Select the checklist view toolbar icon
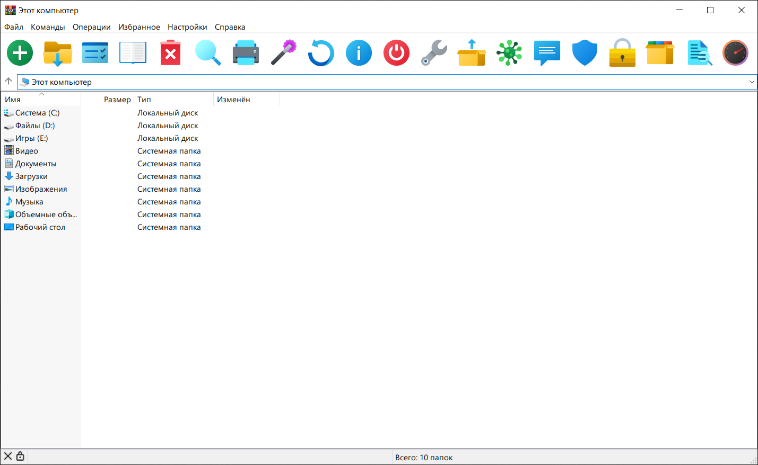Viewport: 758px width, 465px height. (95, 53)
